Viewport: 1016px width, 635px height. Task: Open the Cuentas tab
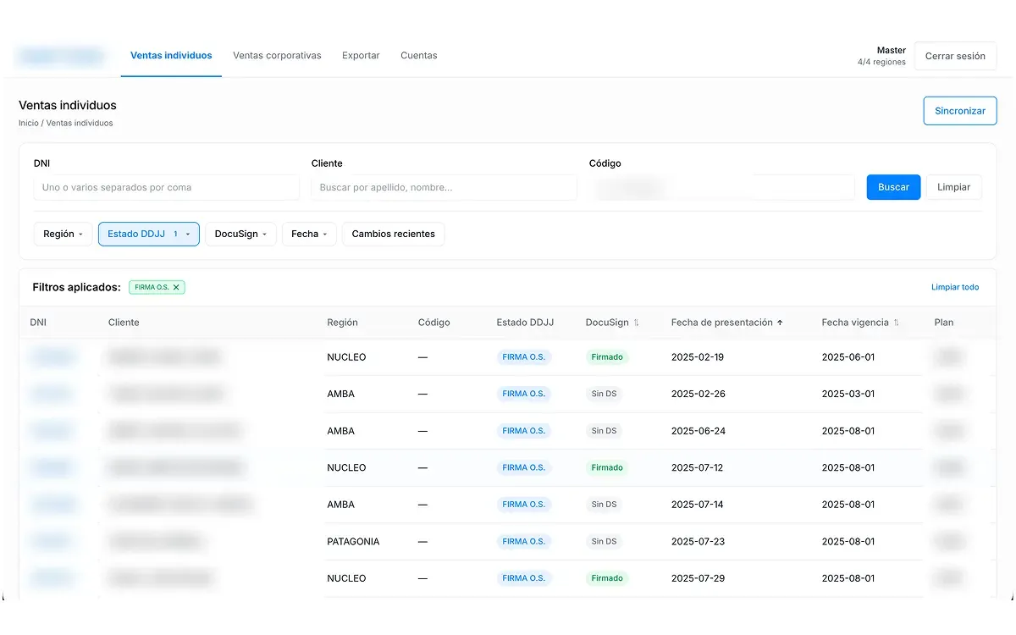coord(419,55)
